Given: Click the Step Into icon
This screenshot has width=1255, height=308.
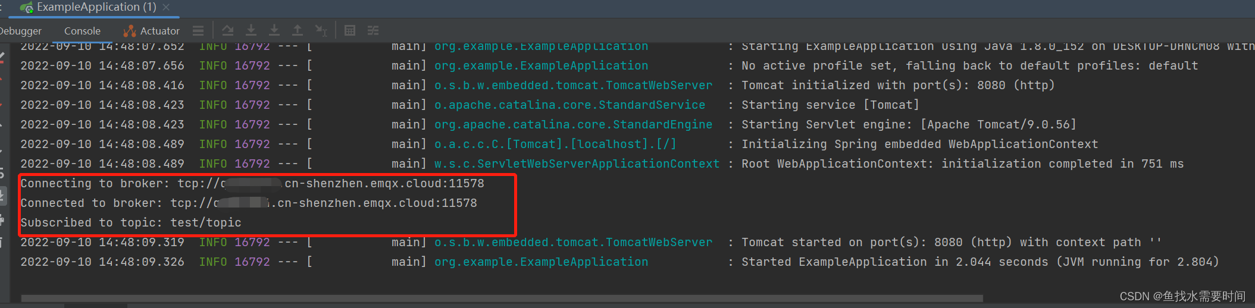Looking at the screenshot, I should tap(251, 30).
